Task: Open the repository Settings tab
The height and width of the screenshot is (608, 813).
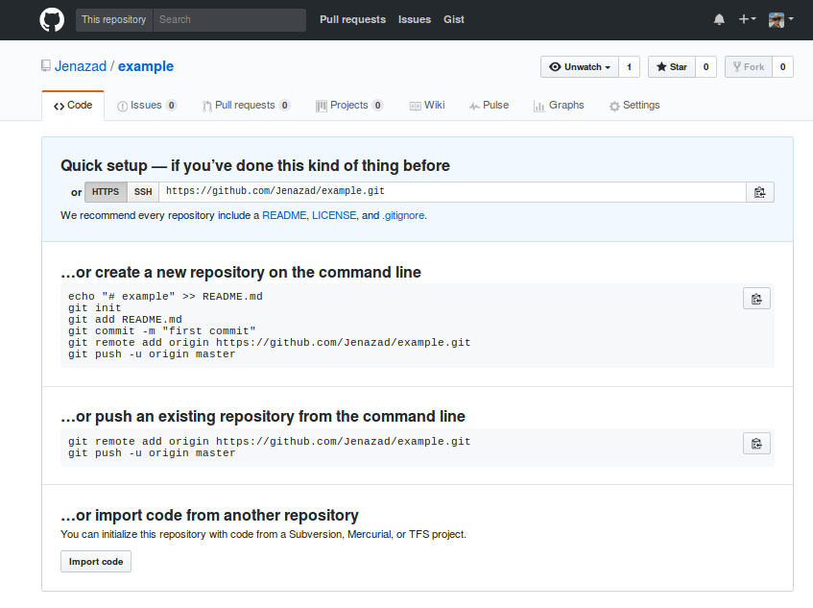Action: point(634,106)
